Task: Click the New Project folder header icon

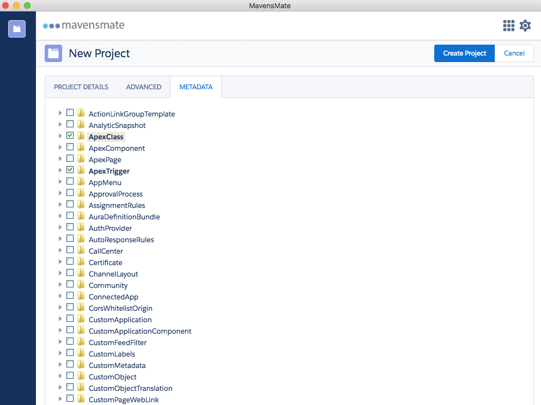Action: coord(53,53)
